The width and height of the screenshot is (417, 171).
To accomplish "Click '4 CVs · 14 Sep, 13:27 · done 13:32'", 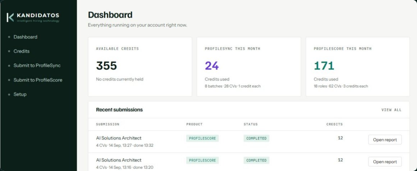I will click(x=125, y=145).
